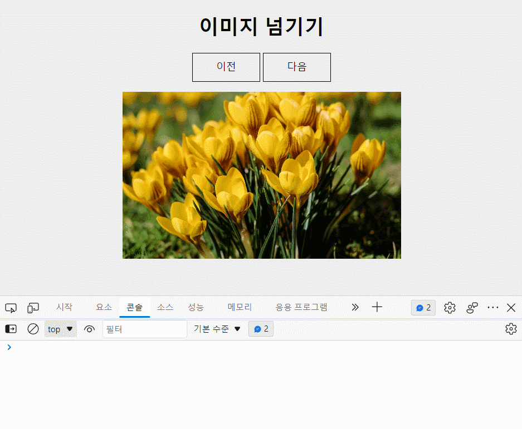Open the 기본 수준 log level dropdown
Viewport: 522px width, 429px height.
coord(217,329)
